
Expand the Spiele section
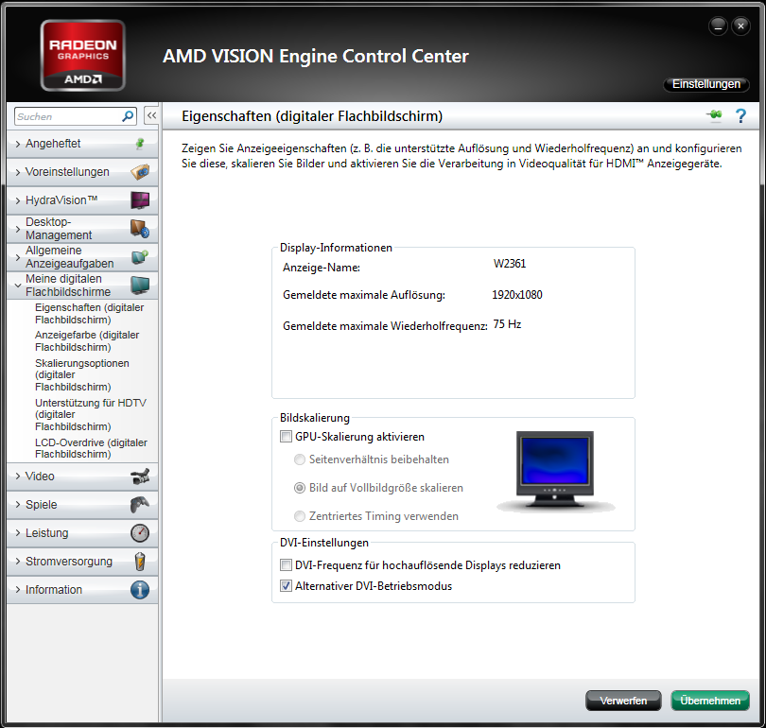(x=82, y=504)
